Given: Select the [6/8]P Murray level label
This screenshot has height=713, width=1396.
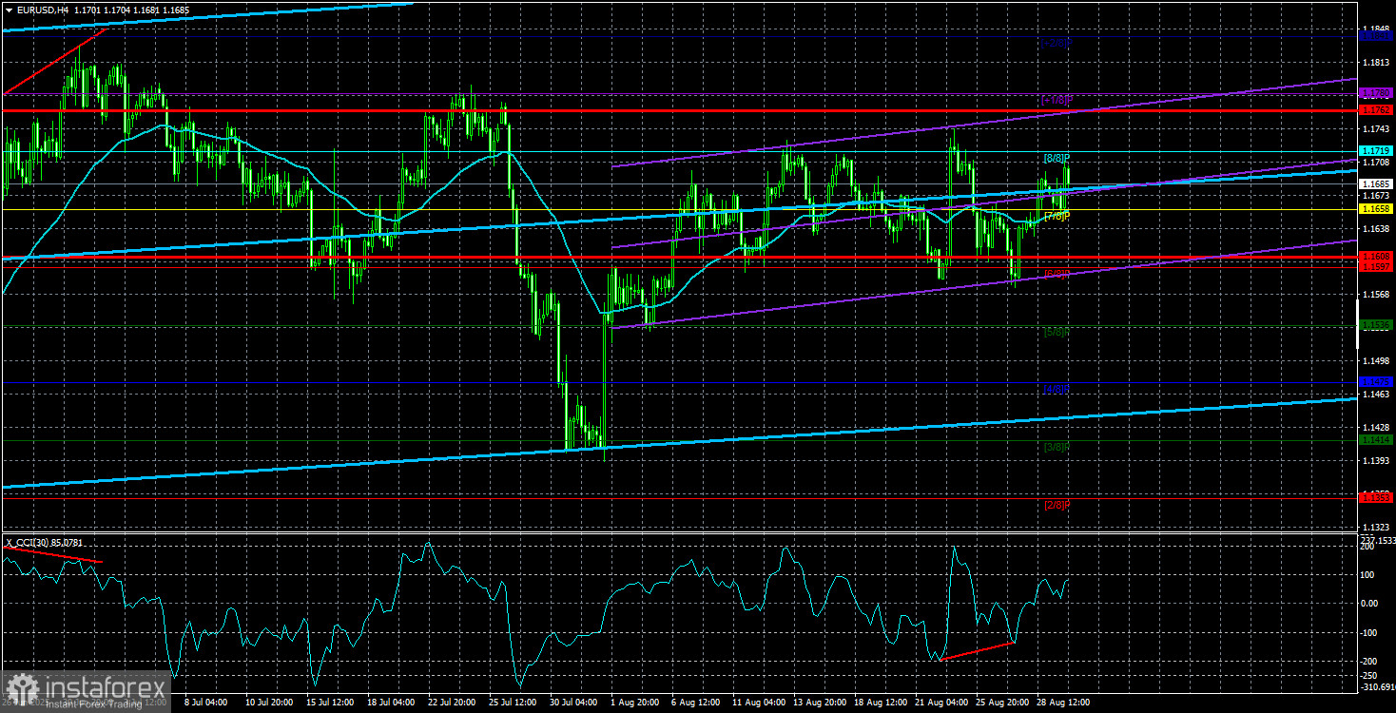Looking at the screenshot, I should pos(1057,274).
